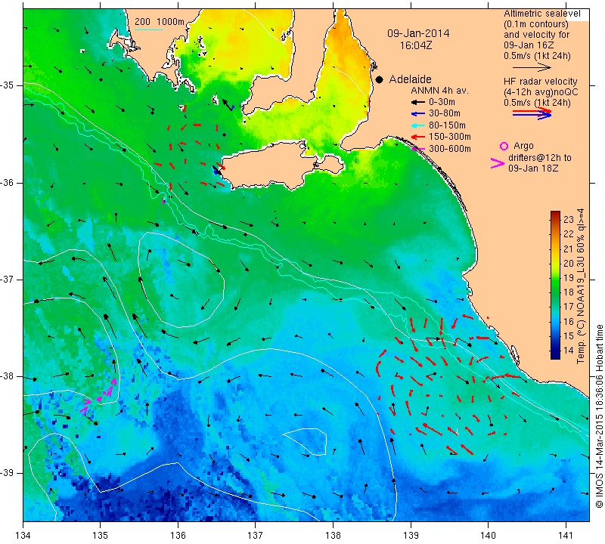Click the longitude axis label '136'
The height and width of the screenshot is (544, 605).
pos(178,536)
